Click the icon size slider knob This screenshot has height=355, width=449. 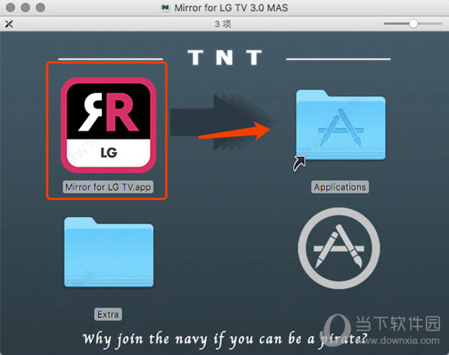(413, 24)
